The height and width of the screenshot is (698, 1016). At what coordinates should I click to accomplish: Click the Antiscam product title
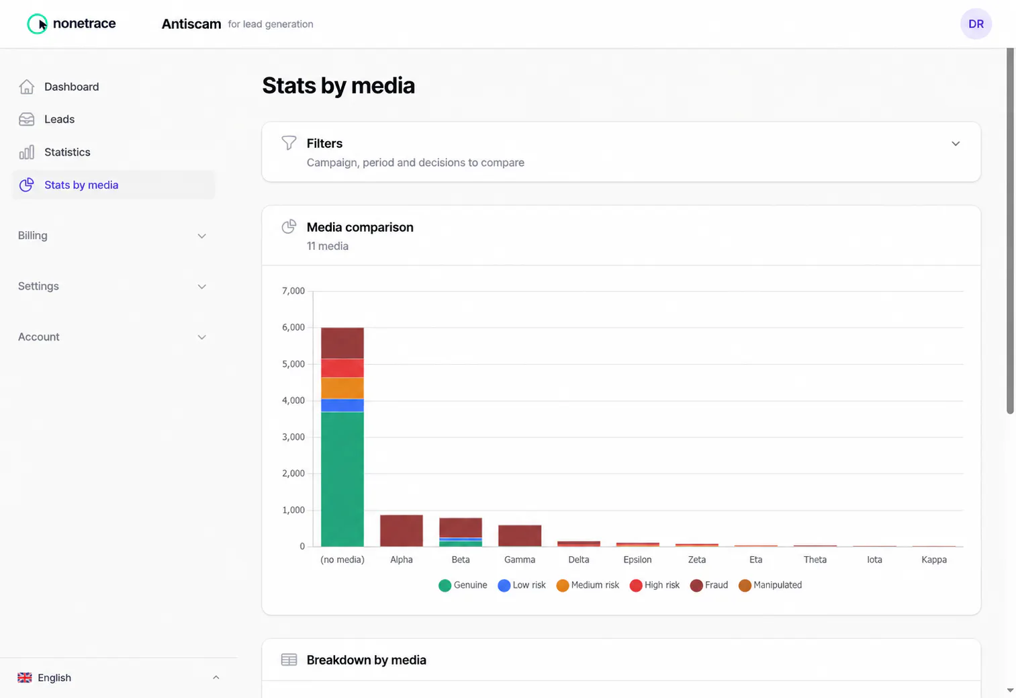(191, 24)
